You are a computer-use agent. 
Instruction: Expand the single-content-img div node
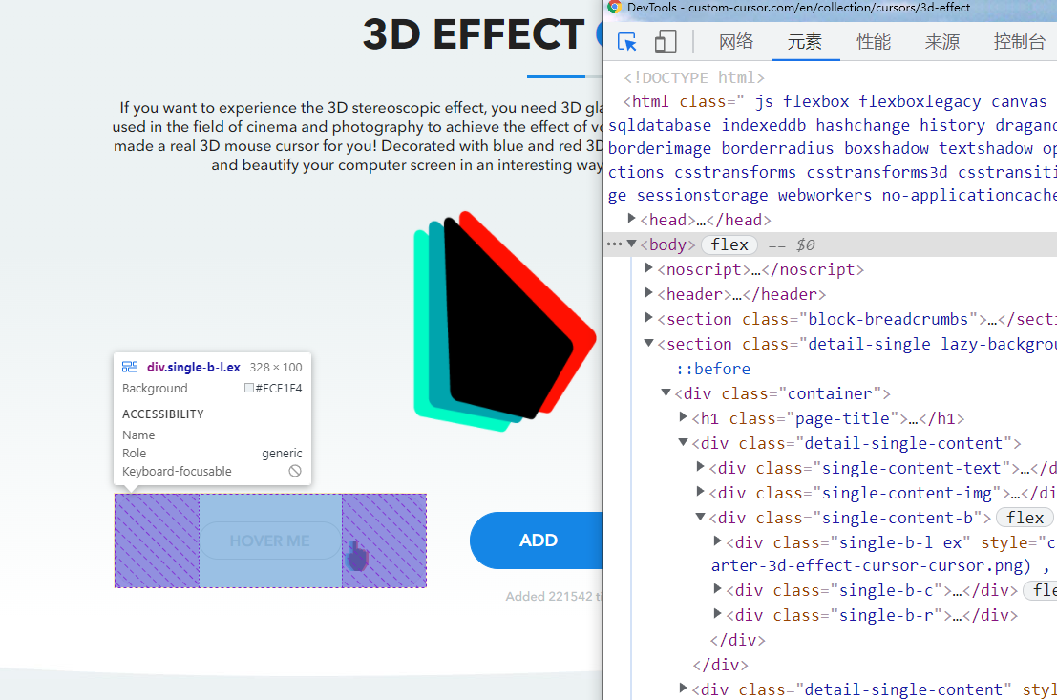(x=701, y=492)
